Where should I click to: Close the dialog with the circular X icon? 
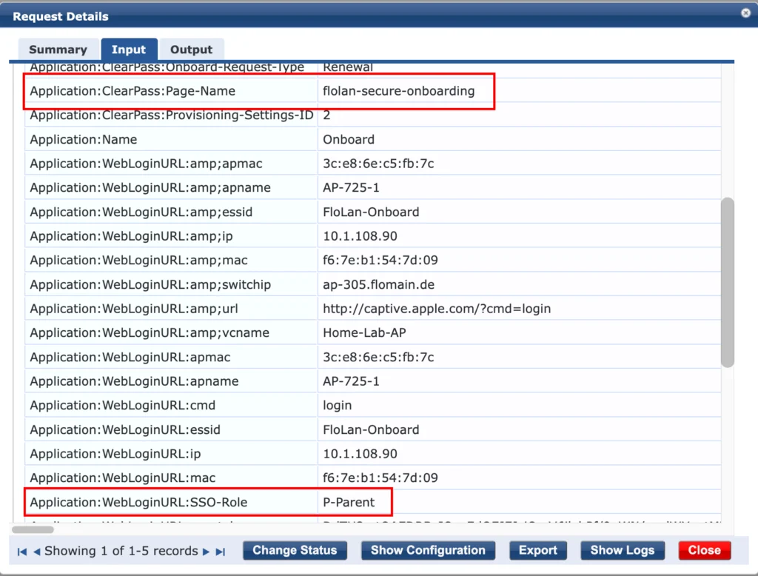(745, 13)
